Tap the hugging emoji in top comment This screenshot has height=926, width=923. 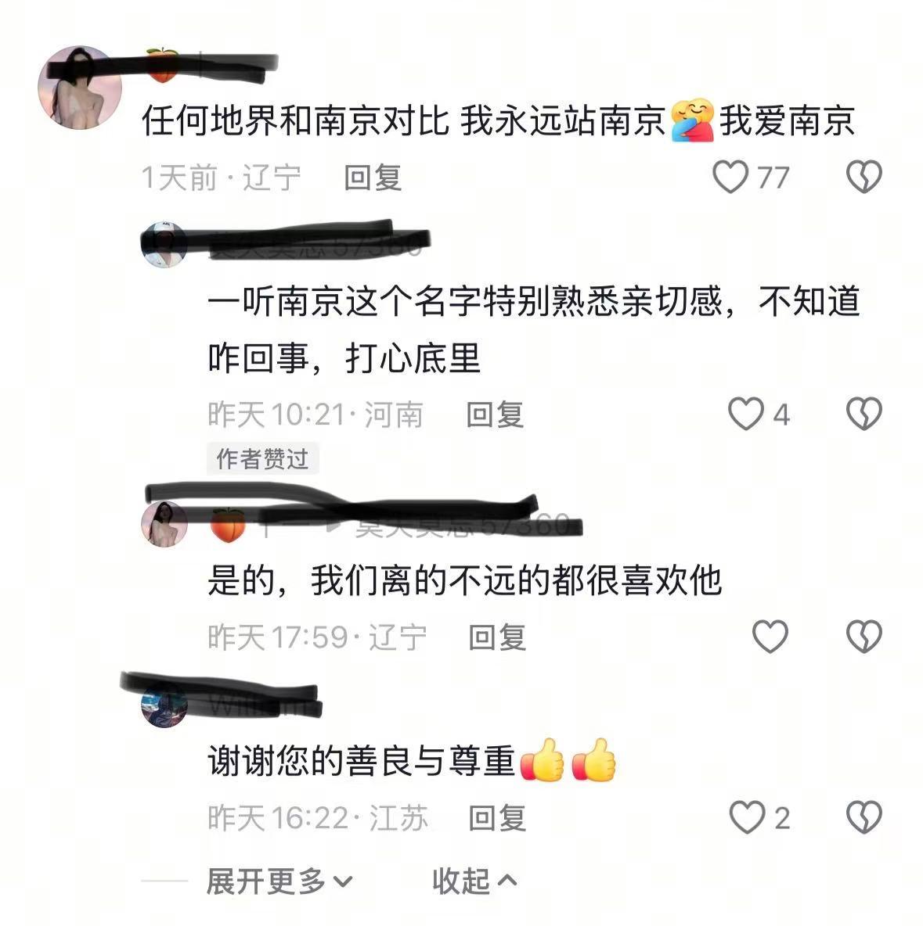pos(692,120)
